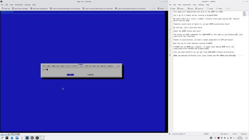Open Konsole Help menu
Image resolution: width=249 pixels, height=140 pixels.
pyautogui.click(x=34, y=5)
